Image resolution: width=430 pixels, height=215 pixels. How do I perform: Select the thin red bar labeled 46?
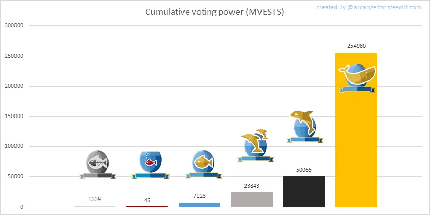point(147,207)
